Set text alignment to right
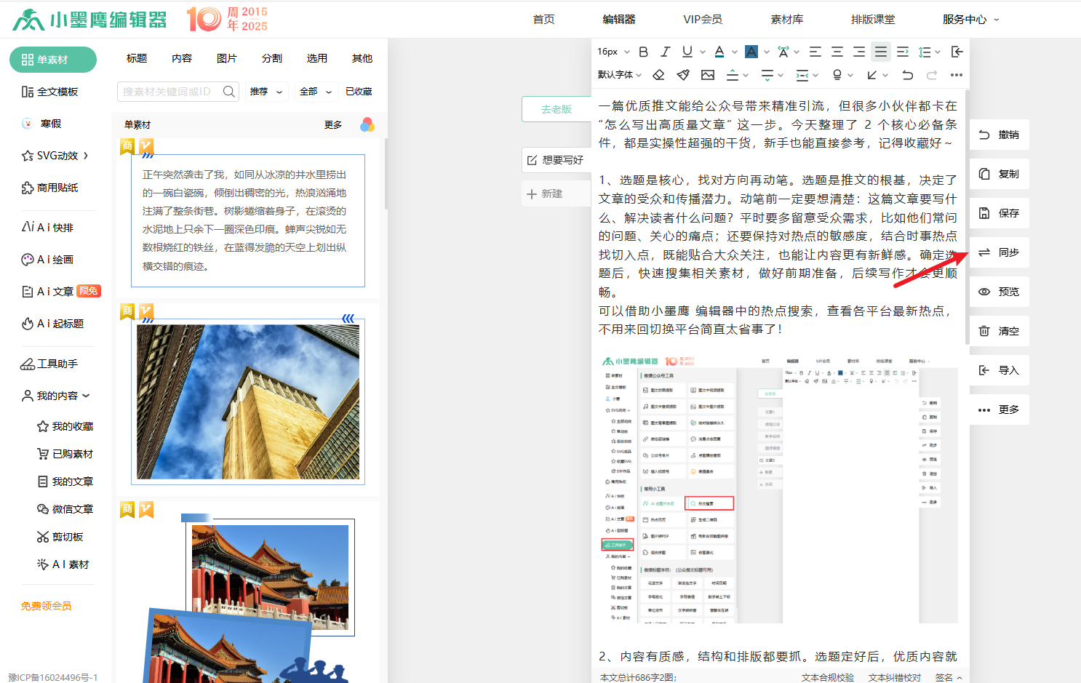This screenshot has height=683, width=1081. 859,52
